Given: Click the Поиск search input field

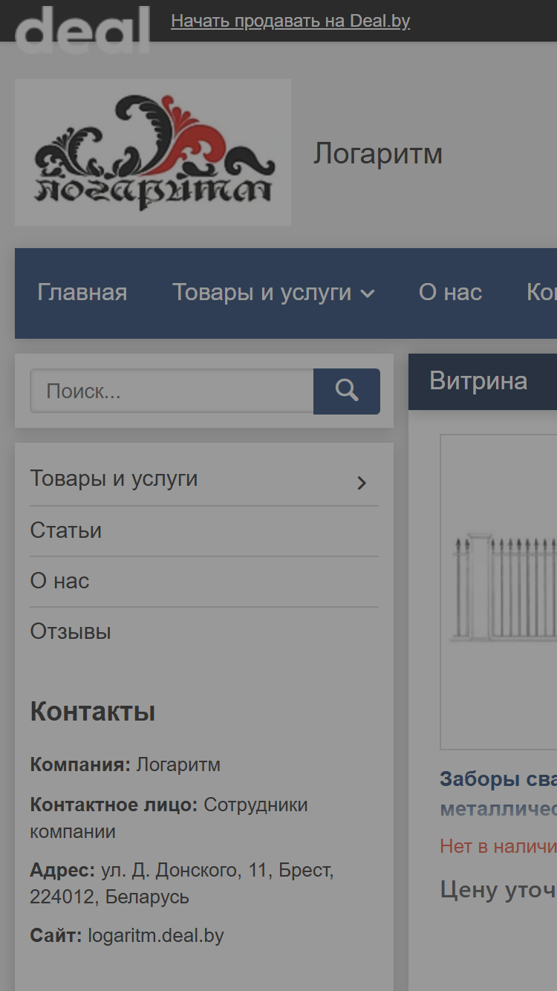Looking at the screenshot, I should pyautogui.click(x=172, y=391).
